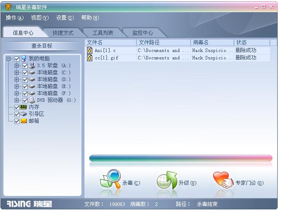Click the 升级(U) upgrade button label
This screenshot has width=282, height=212.
(188, 183)
